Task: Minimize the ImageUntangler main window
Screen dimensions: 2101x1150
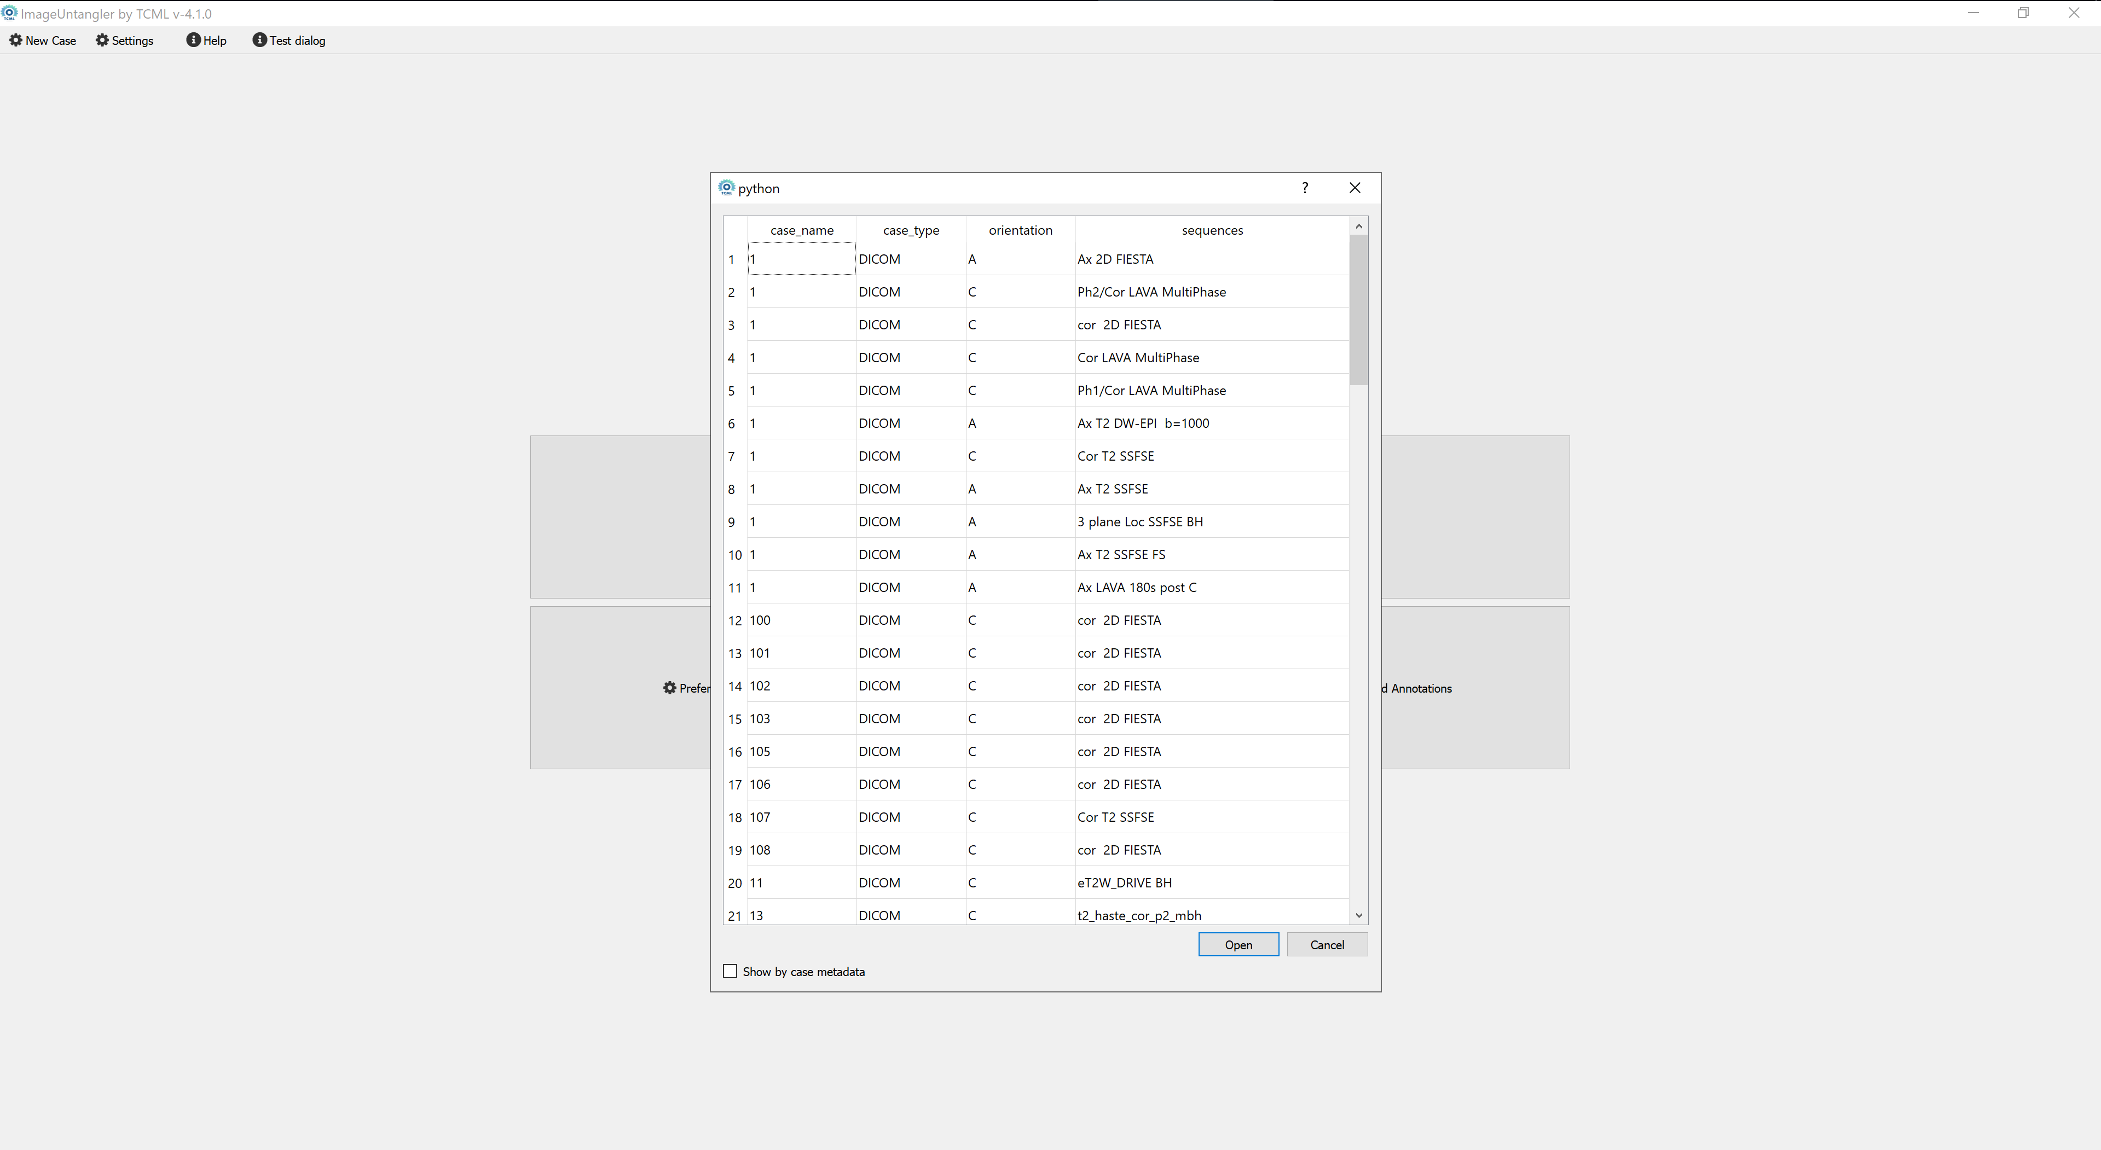Action: pos(1973,13)
